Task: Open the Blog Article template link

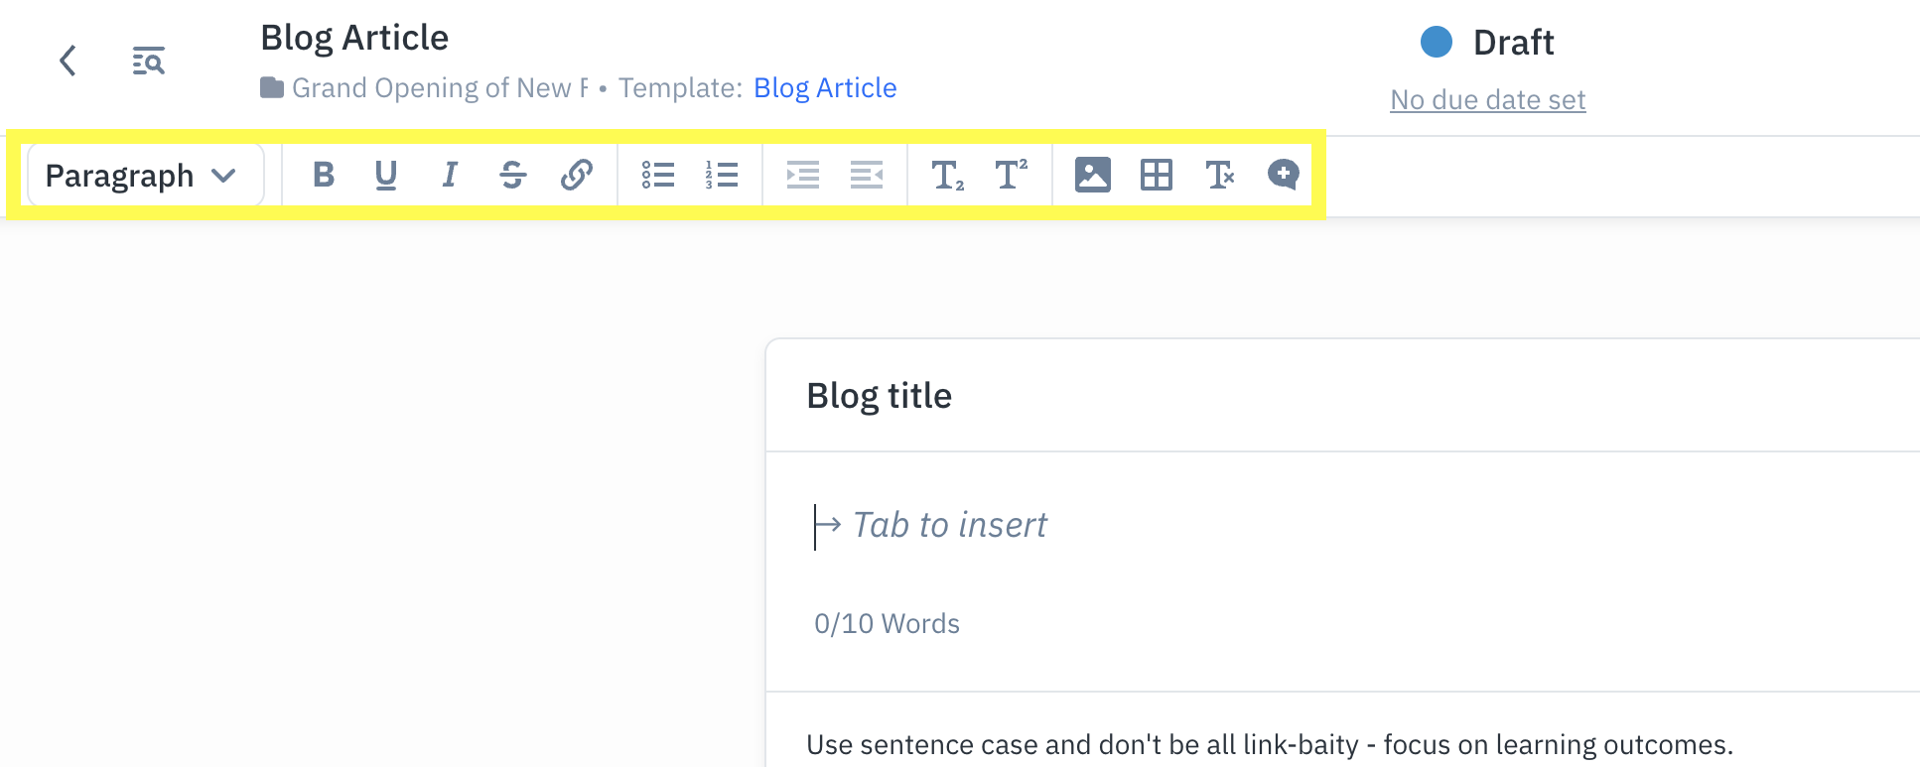Action: [x=825, y=88]
